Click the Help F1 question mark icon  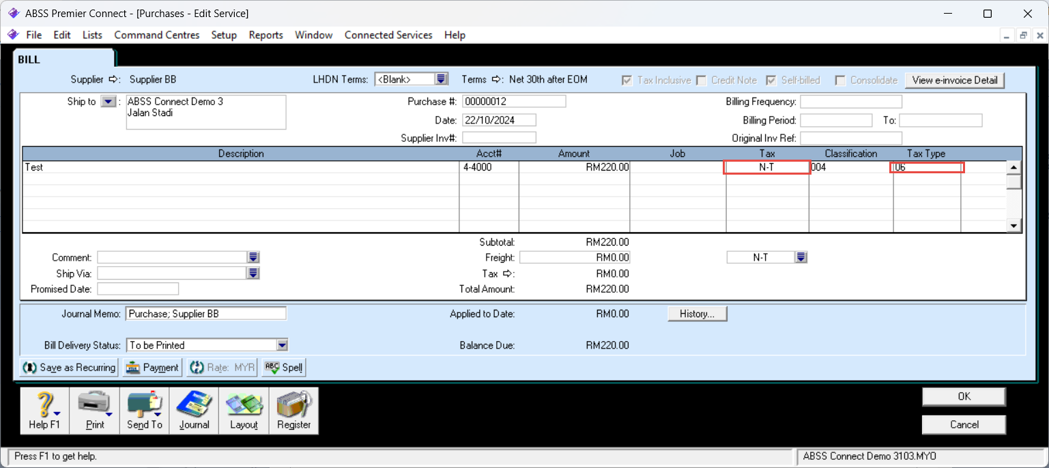44,405
